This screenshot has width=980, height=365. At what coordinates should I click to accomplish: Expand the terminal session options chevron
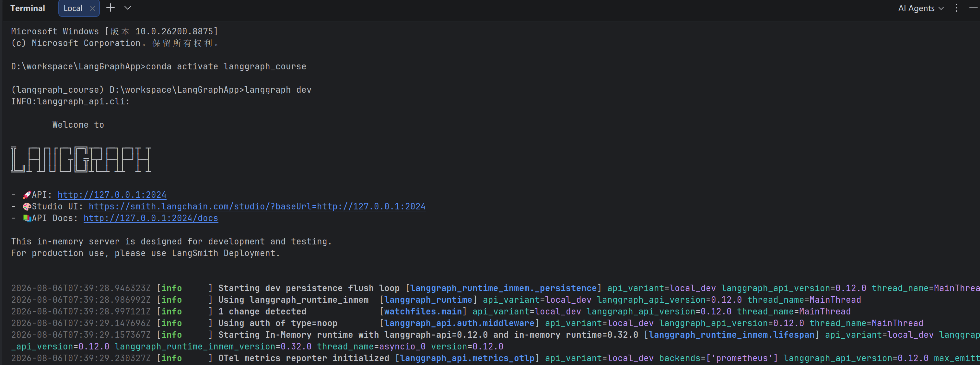(x=128, y=7)
